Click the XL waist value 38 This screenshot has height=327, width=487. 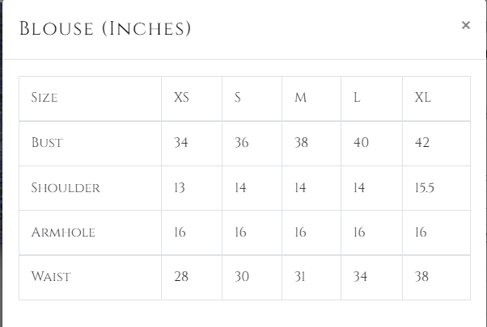pos(422,277)
